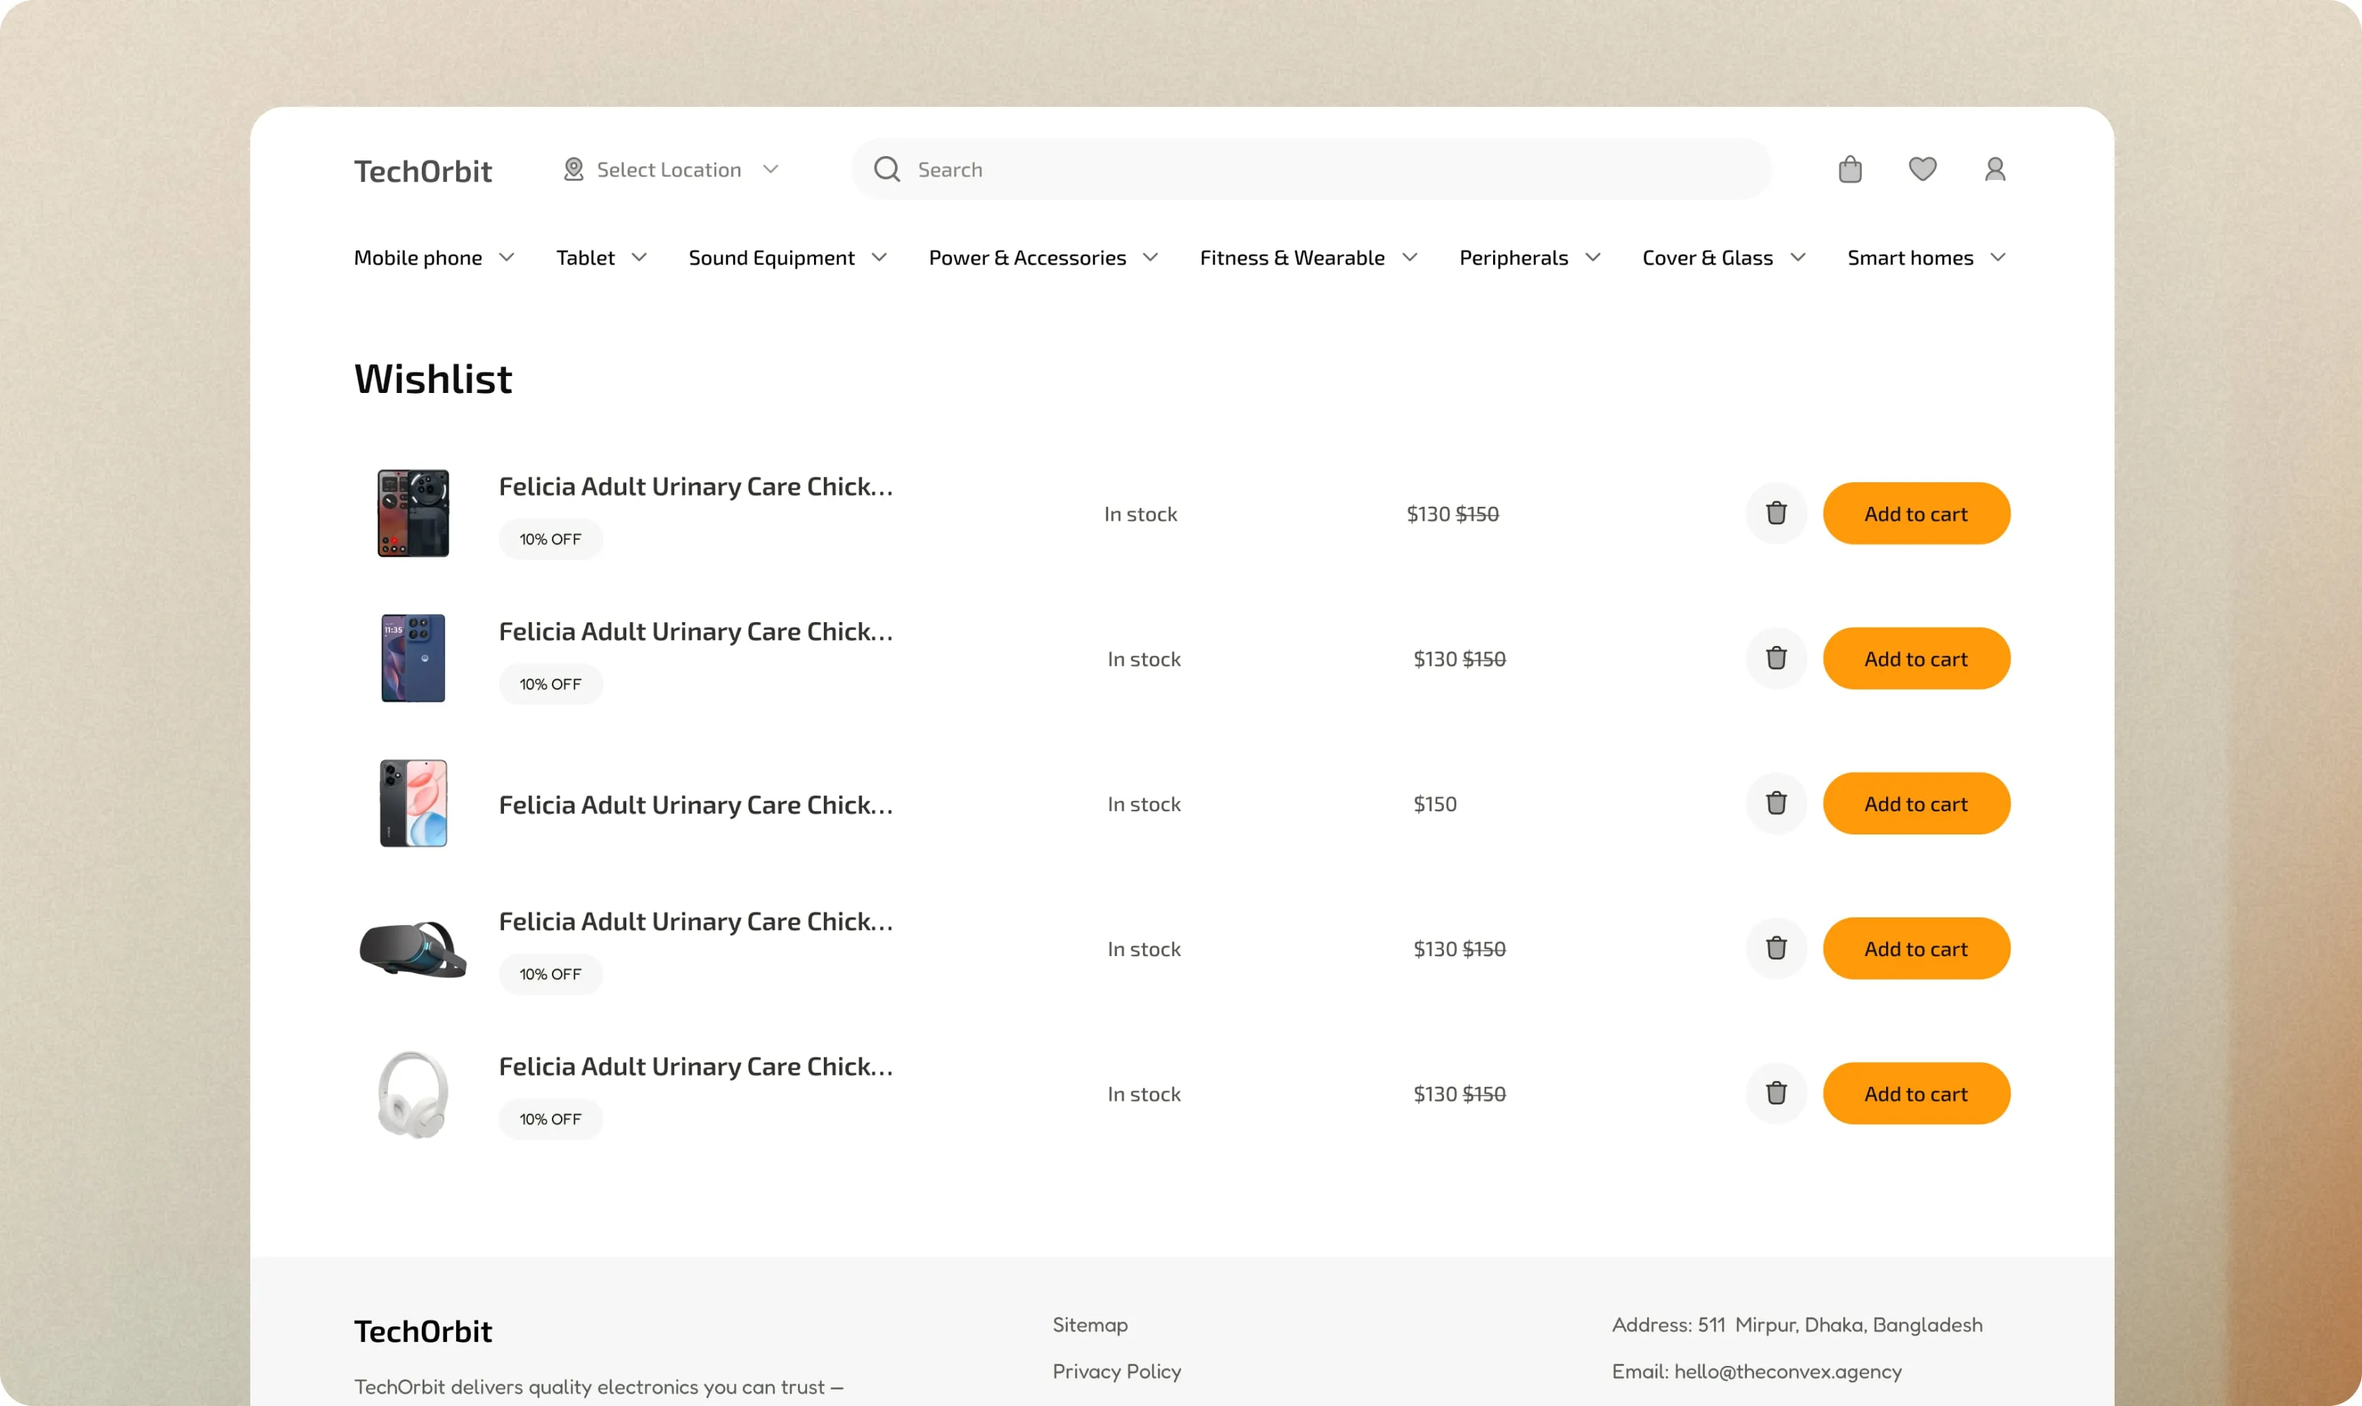Click the magnifier search icon
The width and height of the screenshot is (2362, 1406).
[x=887, y=169]
